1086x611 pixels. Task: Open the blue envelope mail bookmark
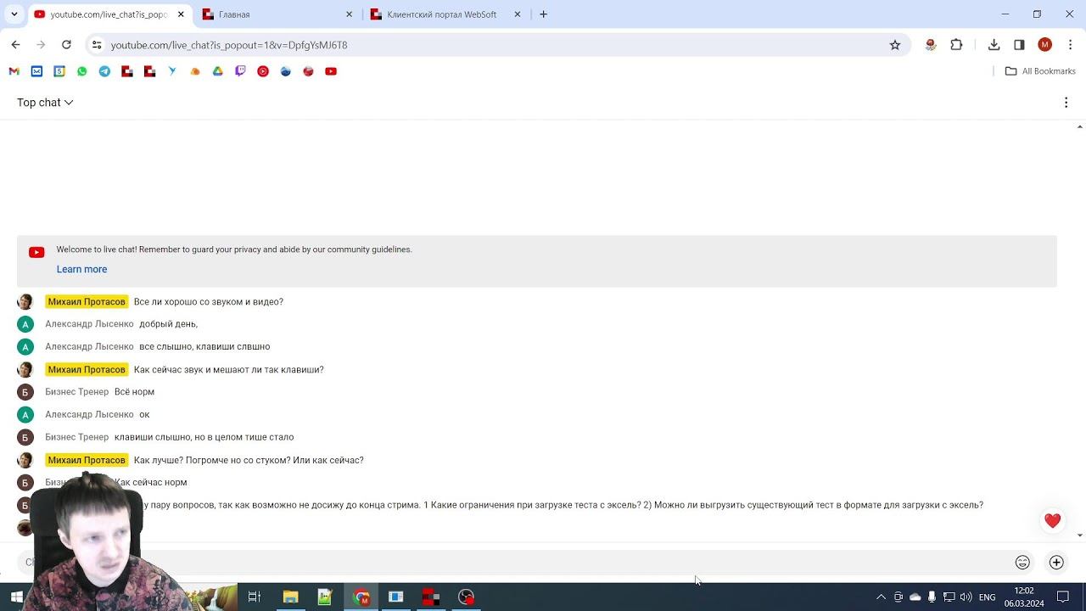point(36,71)
